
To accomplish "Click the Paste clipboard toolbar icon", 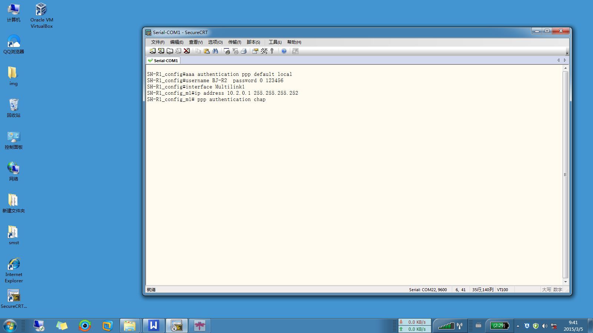I will pyautogui.click(x=207, y=51).
